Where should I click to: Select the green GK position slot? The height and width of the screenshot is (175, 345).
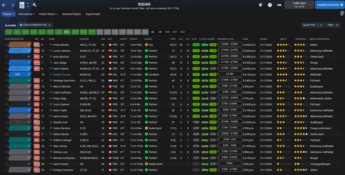pyautogui.click(x=8, y=32)
